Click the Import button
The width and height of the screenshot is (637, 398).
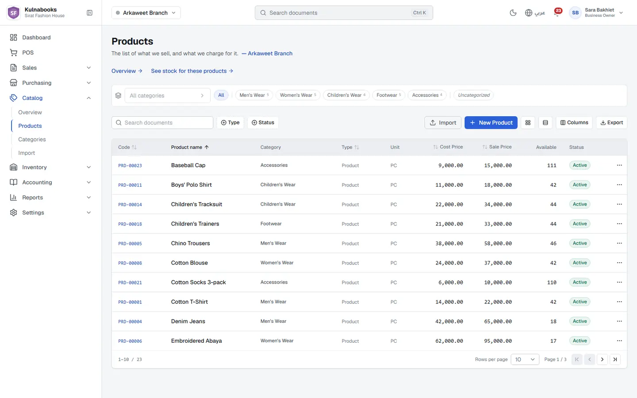(x=443, y=122)
